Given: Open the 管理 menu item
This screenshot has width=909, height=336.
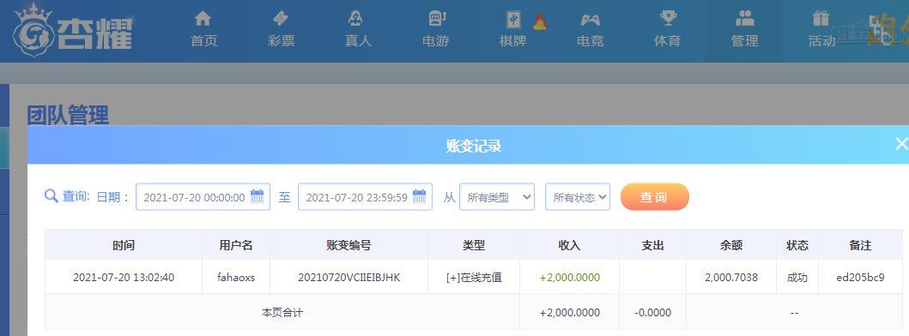Looking at the screenshot, I should (744, 31).
